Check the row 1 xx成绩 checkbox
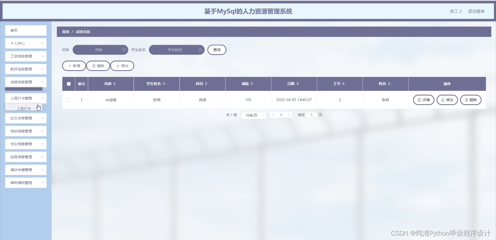The height and width of the screenshot is (240, 496). coord(68,100)
